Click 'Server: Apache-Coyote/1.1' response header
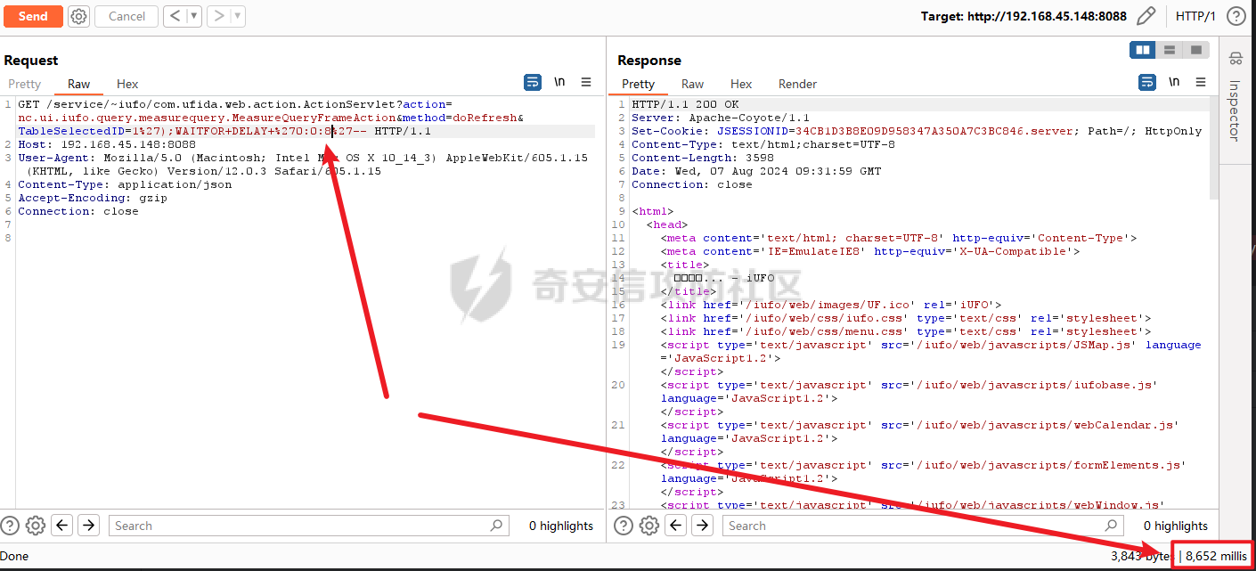 [x=721, y=118]
